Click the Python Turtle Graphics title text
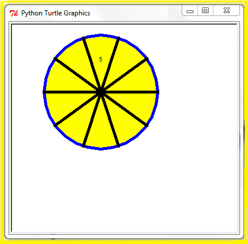The width and height of the screenshot is (248, 244). coord(56,13)
